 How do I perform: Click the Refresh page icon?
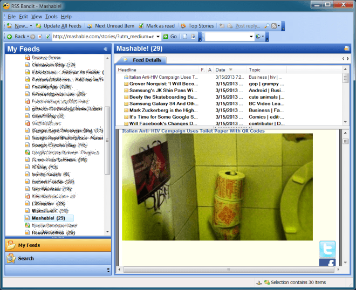coord(47,37)
